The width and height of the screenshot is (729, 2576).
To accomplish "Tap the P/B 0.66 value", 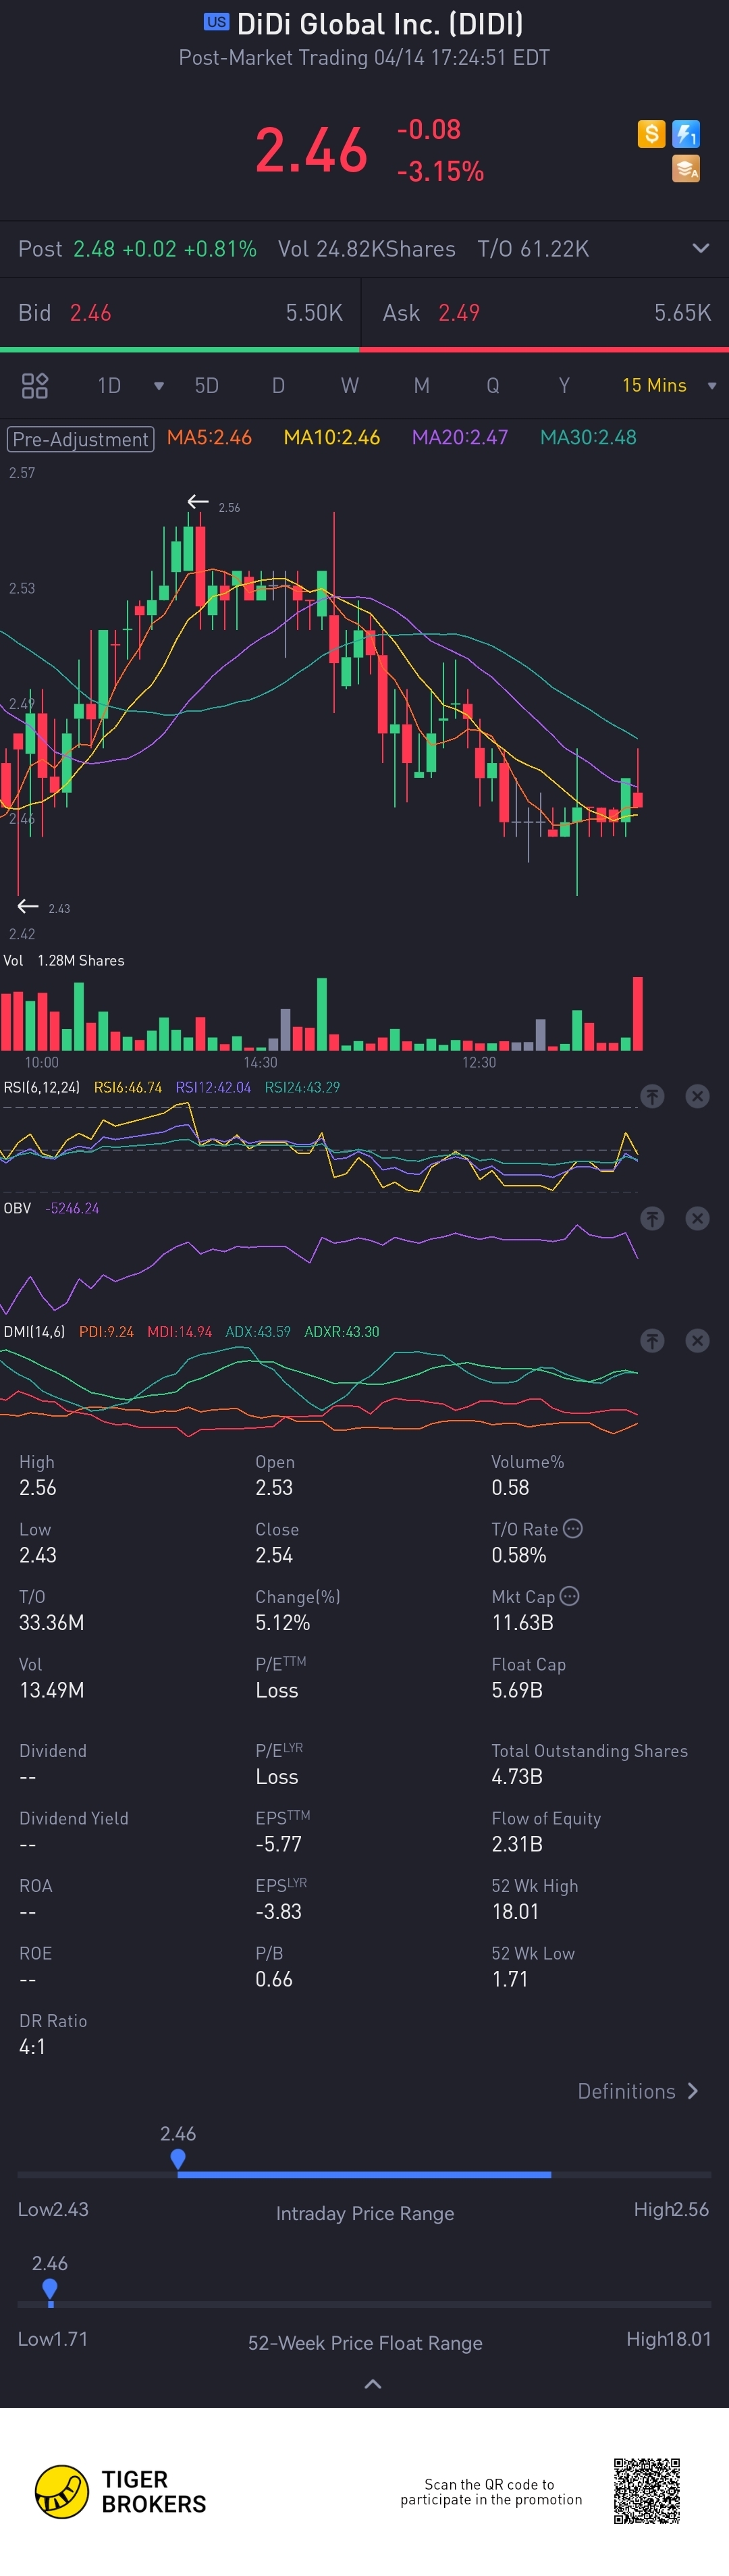I will [x=274, y=1979].
